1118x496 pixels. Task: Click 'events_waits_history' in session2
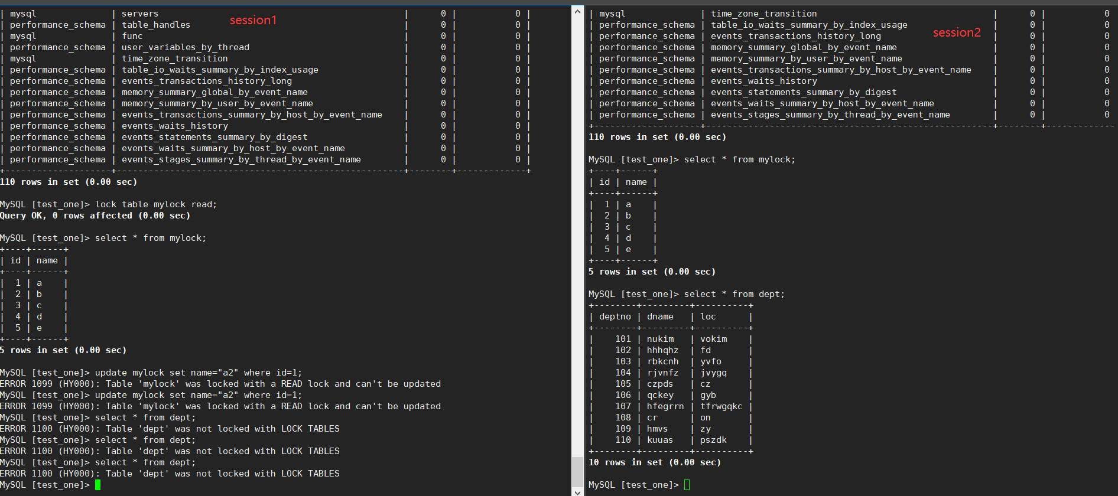click(x=764, y=81)
